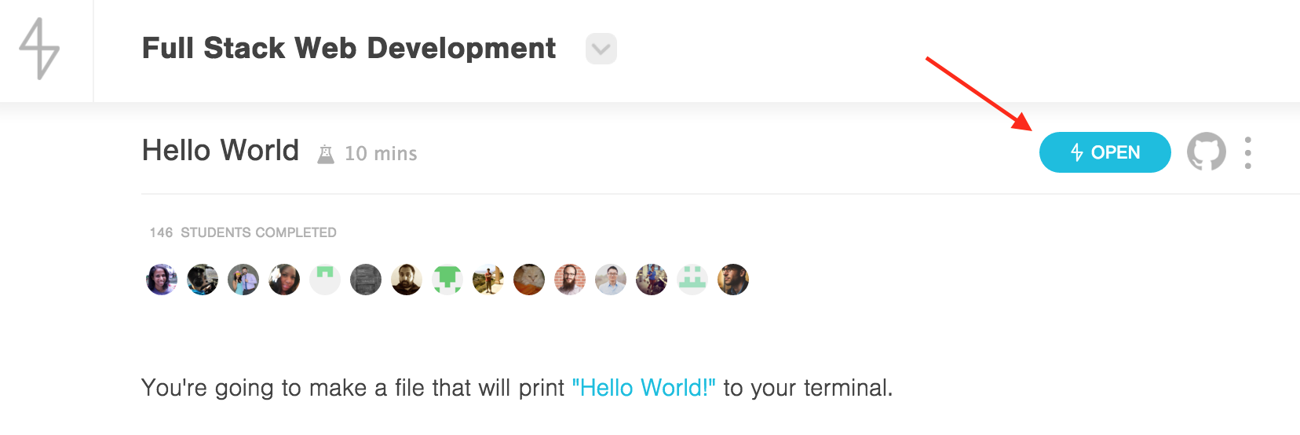Select the Hello World lesson title
Image resolution: width=1300 pixels, height=435 pixels.
(221, 150)
